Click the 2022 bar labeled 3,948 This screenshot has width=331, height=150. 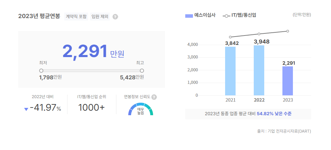point(259,70)
